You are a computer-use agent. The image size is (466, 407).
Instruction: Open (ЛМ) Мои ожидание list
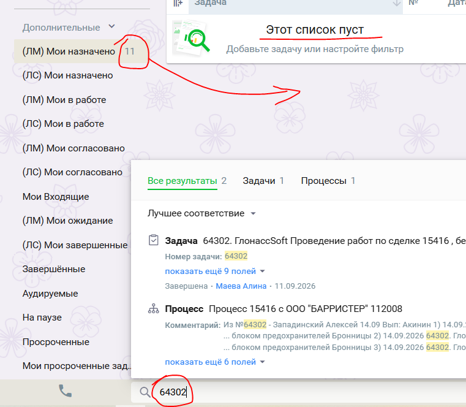(68, 221)
